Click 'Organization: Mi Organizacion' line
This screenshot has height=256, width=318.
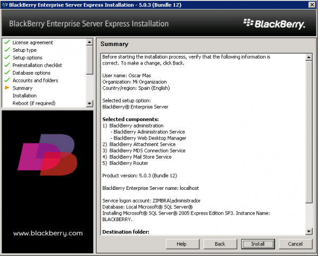click(x=135, y=82)
